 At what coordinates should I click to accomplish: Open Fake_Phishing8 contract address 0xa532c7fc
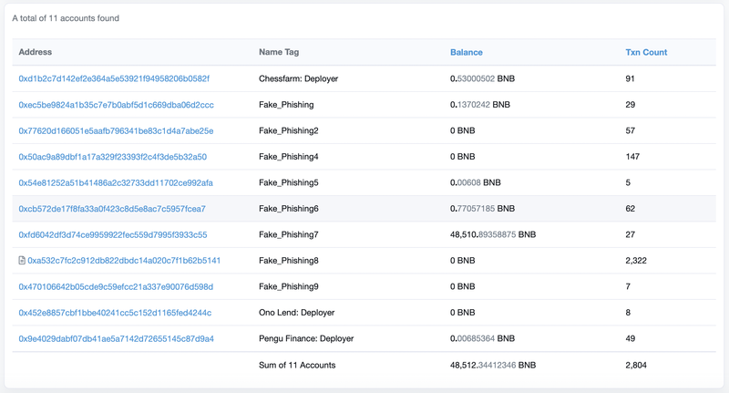tap(124, 261)
